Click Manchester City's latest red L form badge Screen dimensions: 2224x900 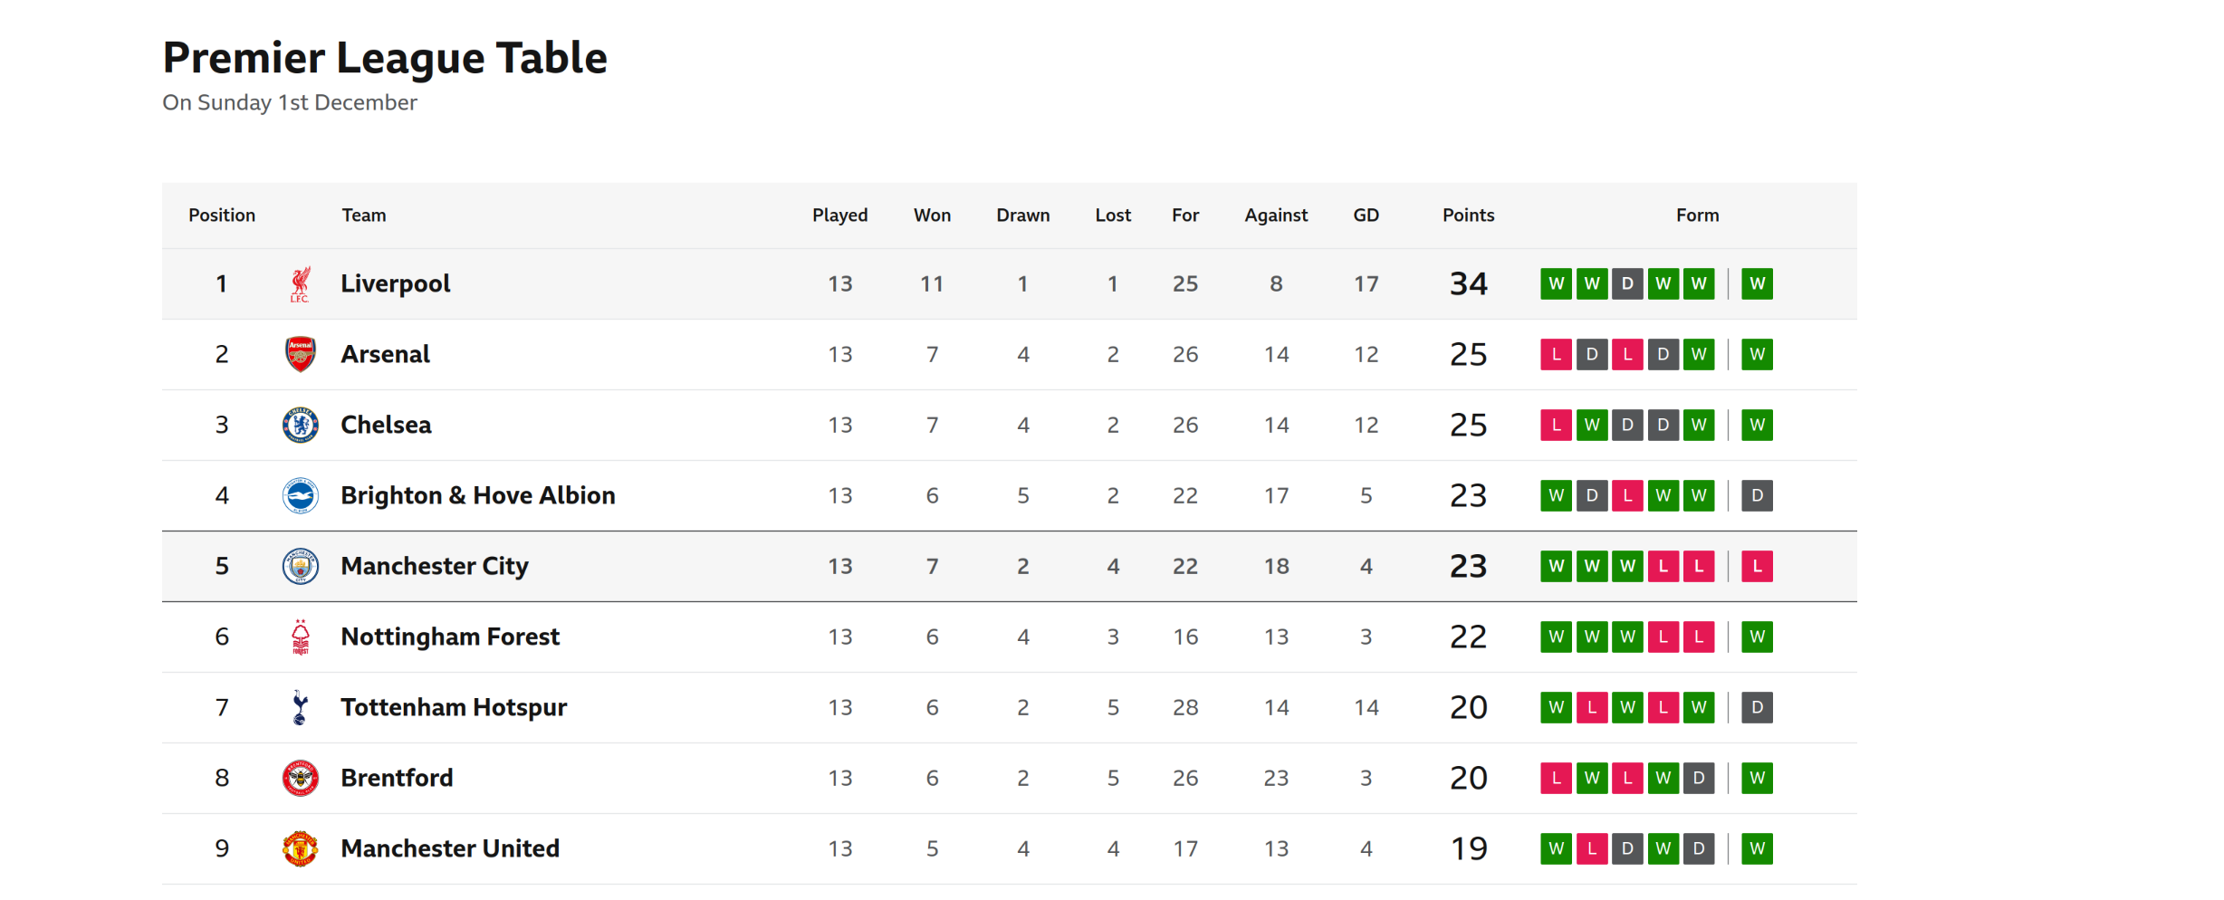(1757, 566)
